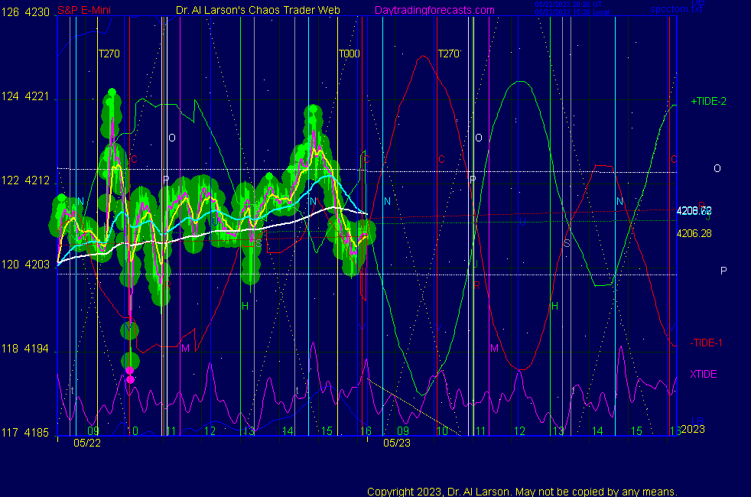
Task: Click the green '+TIDE-2' legend label
Action: [708, 101]
